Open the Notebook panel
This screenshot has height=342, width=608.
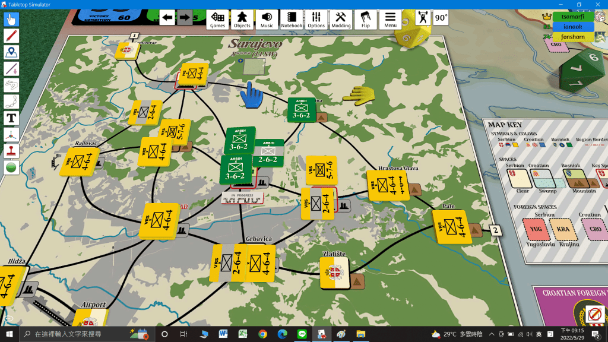[291, 19]
